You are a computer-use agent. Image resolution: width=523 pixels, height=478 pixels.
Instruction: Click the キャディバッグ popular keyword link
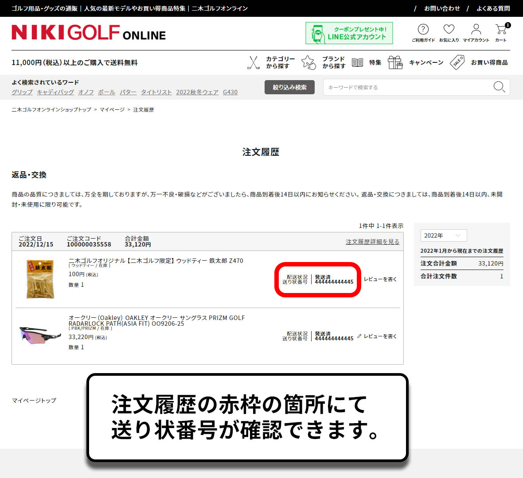pyautogui.click(x=55, y=92)
